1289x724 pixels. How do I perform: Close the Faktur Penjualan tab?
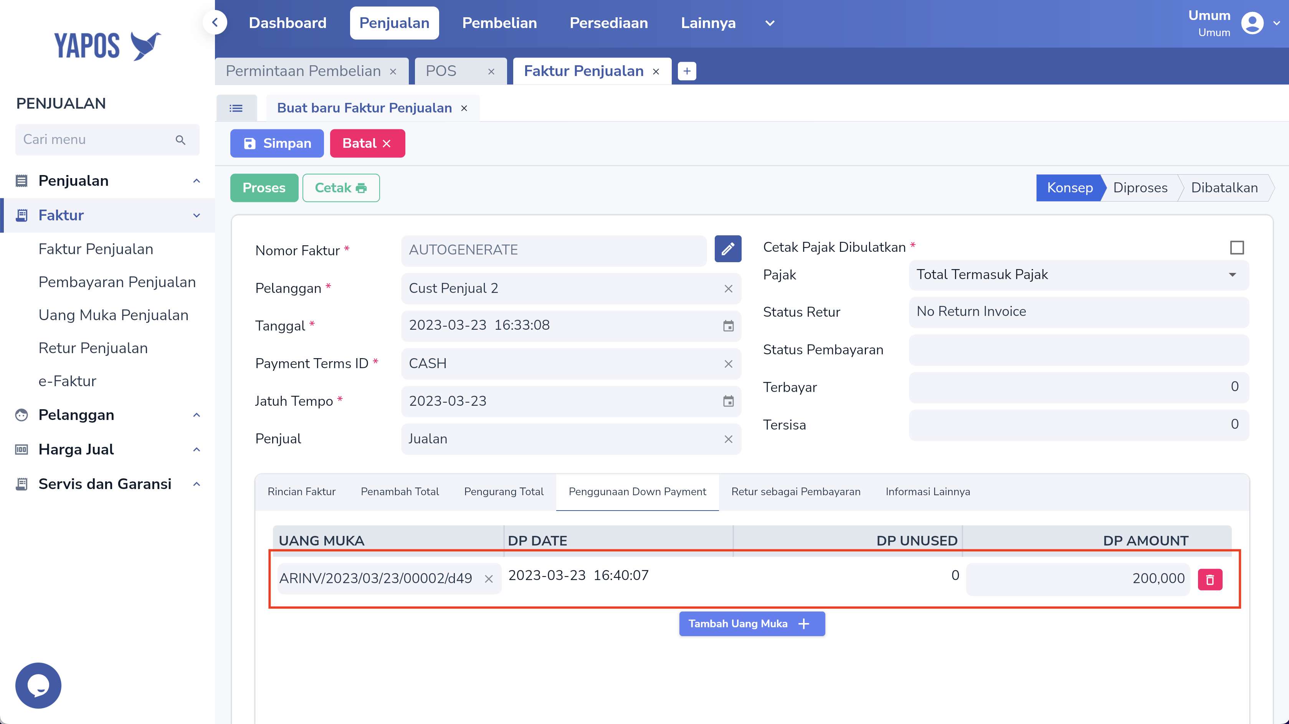point(656,71)
